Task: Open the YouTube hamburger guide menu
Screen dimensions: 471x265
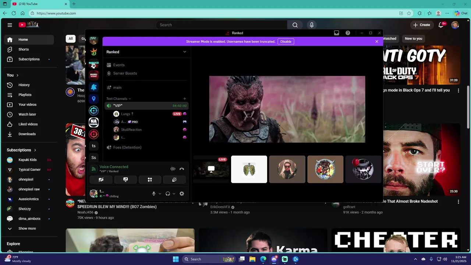Action: click(x=10, y=25)
